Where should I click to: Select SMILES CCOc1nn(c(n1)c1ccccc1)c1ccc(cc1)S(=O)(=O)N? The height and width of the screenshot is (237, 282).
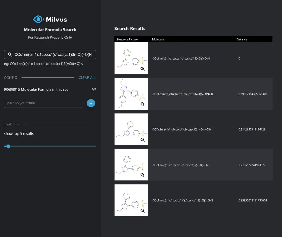pos(182,130)
